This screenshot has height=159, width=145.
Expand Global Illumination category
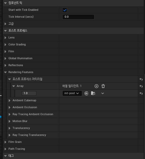click(5, 58)
